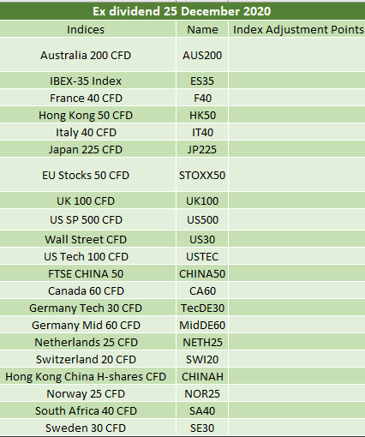
Task: Click the UK 100 CFD cell
Action: (87, 201)
